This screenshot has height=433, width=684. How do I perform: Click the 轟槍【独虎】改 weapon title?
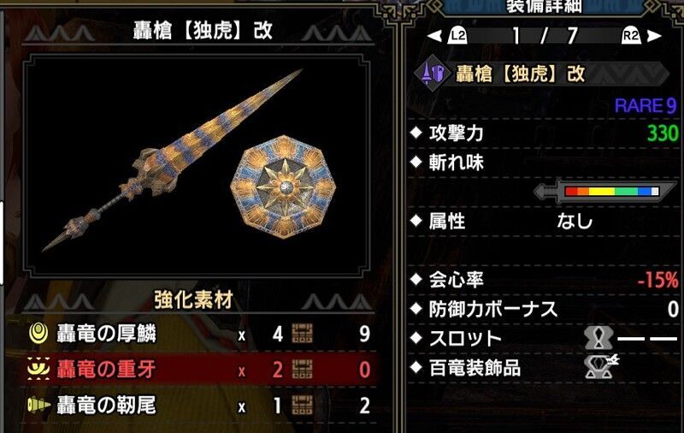[203, 31]
